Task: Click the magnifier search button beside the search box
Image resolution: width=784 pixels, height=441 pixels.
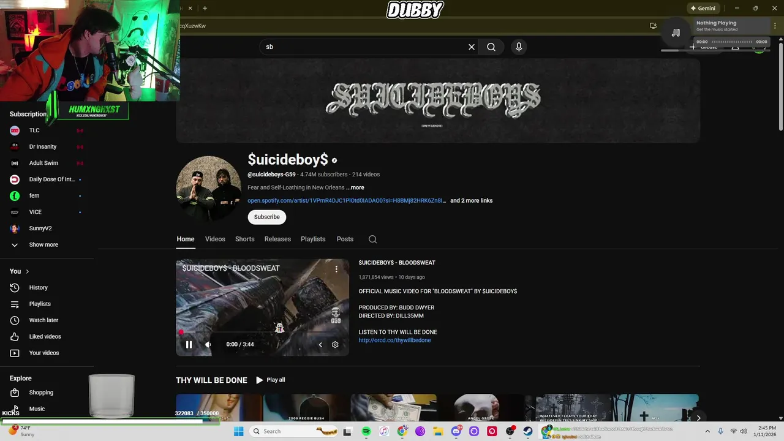Action: [491, 47]
